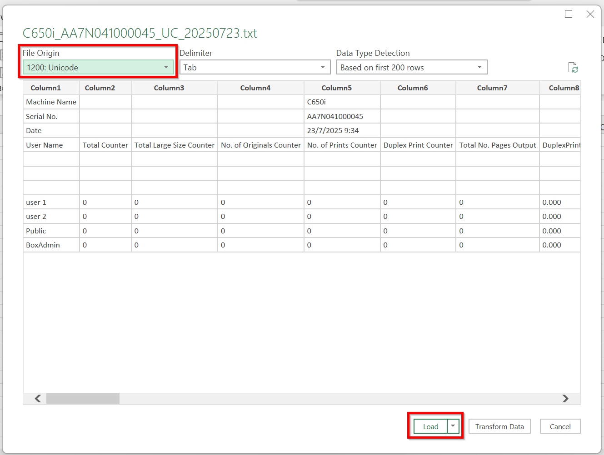Expand the Load button dropdown arrow

click(x=453, y=426)
